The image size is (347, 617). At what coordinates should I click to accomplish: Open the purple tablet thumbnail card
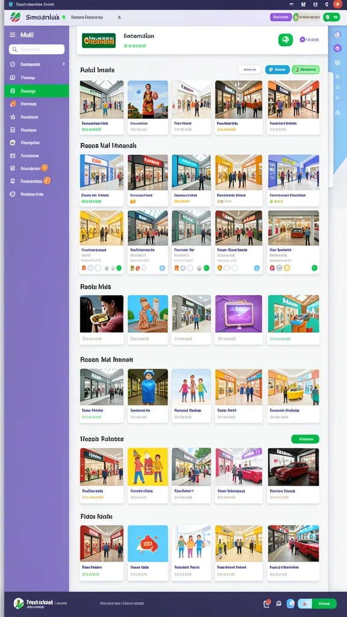[239, 320]
